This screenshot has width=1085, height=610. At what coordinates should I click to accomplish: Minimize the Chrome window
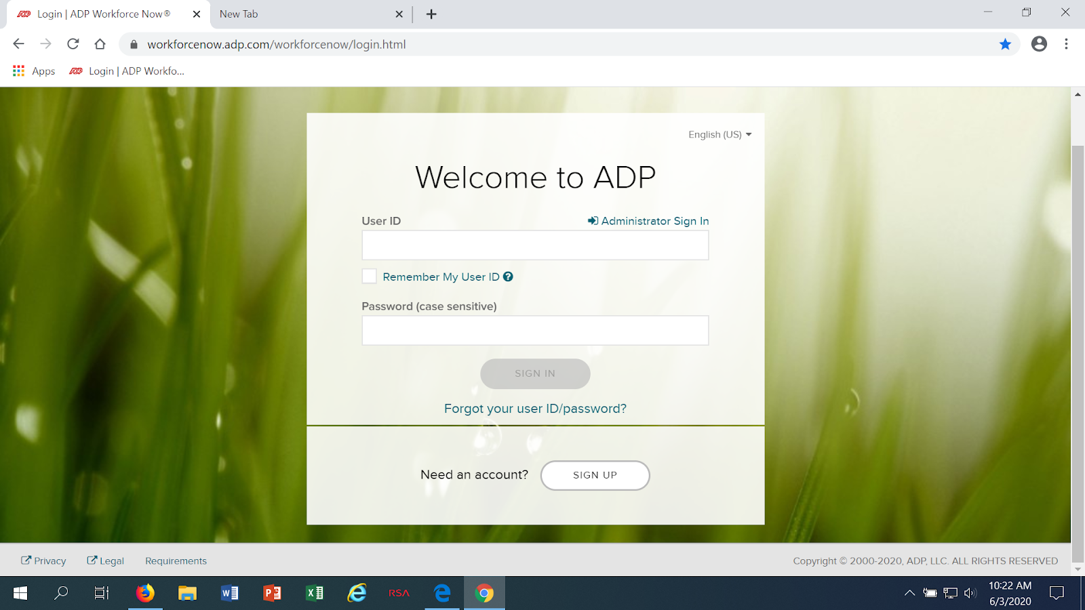(x=988, y=12)
